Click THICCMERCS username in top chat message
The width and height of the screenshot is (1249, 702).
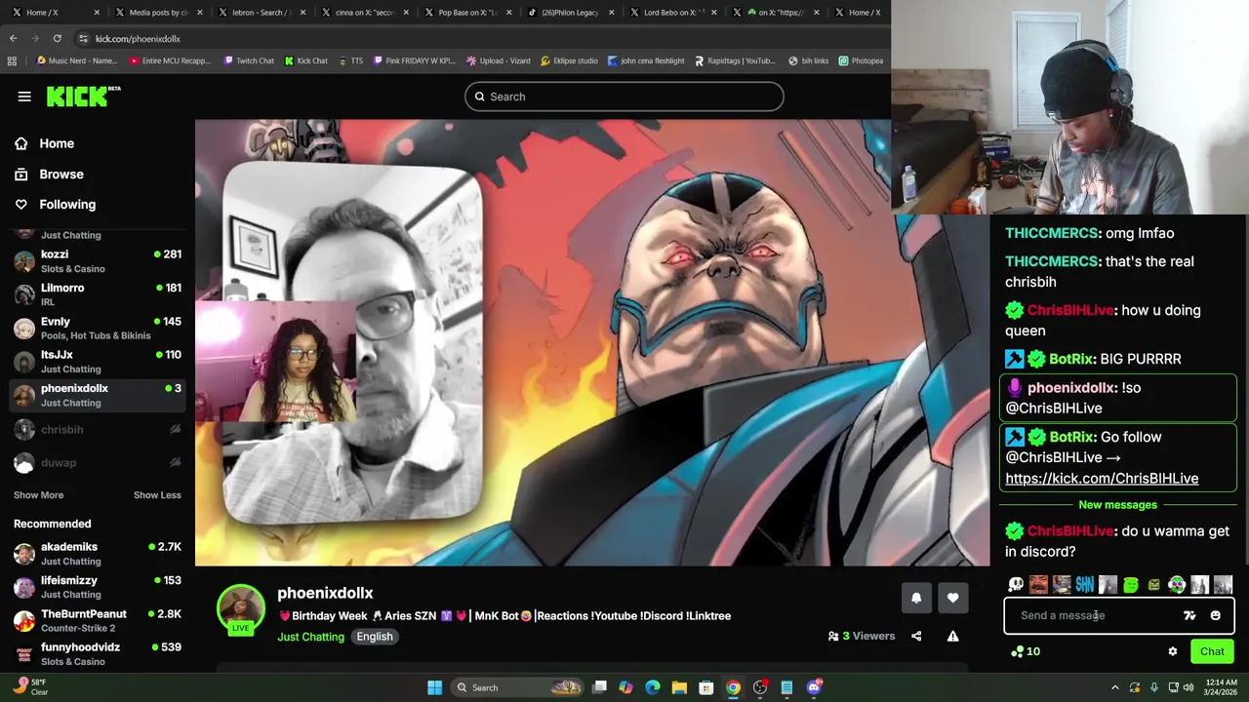click(x=1051, y=233)
